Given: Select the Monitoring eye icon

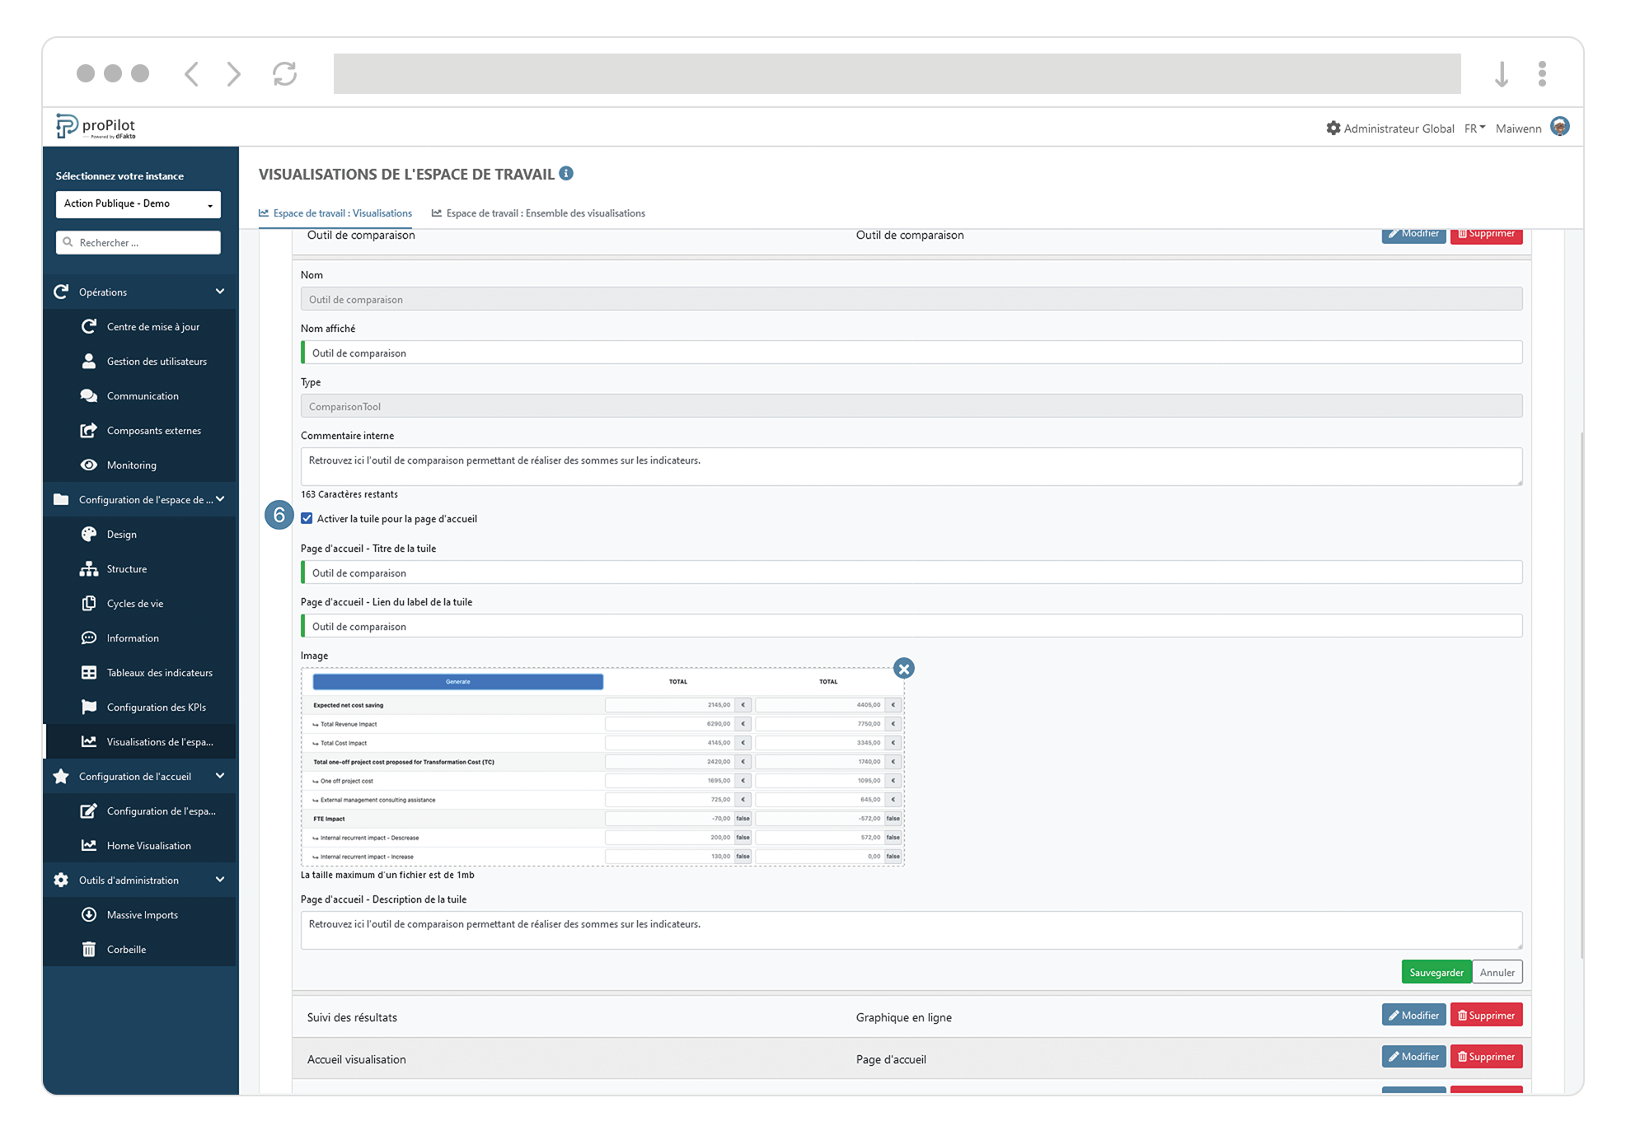Looking at the screenshot, I should click(x=89, y=465).
